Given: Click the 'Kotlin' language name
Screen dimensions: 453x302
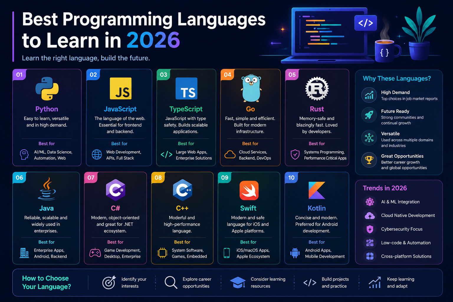Looking at the screenshot, I should point(317,208).
